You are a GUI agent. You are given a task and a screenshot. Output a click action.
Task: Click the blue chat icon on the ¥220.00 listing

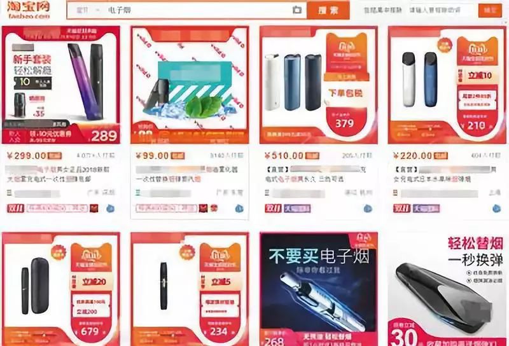click(497, 209)
